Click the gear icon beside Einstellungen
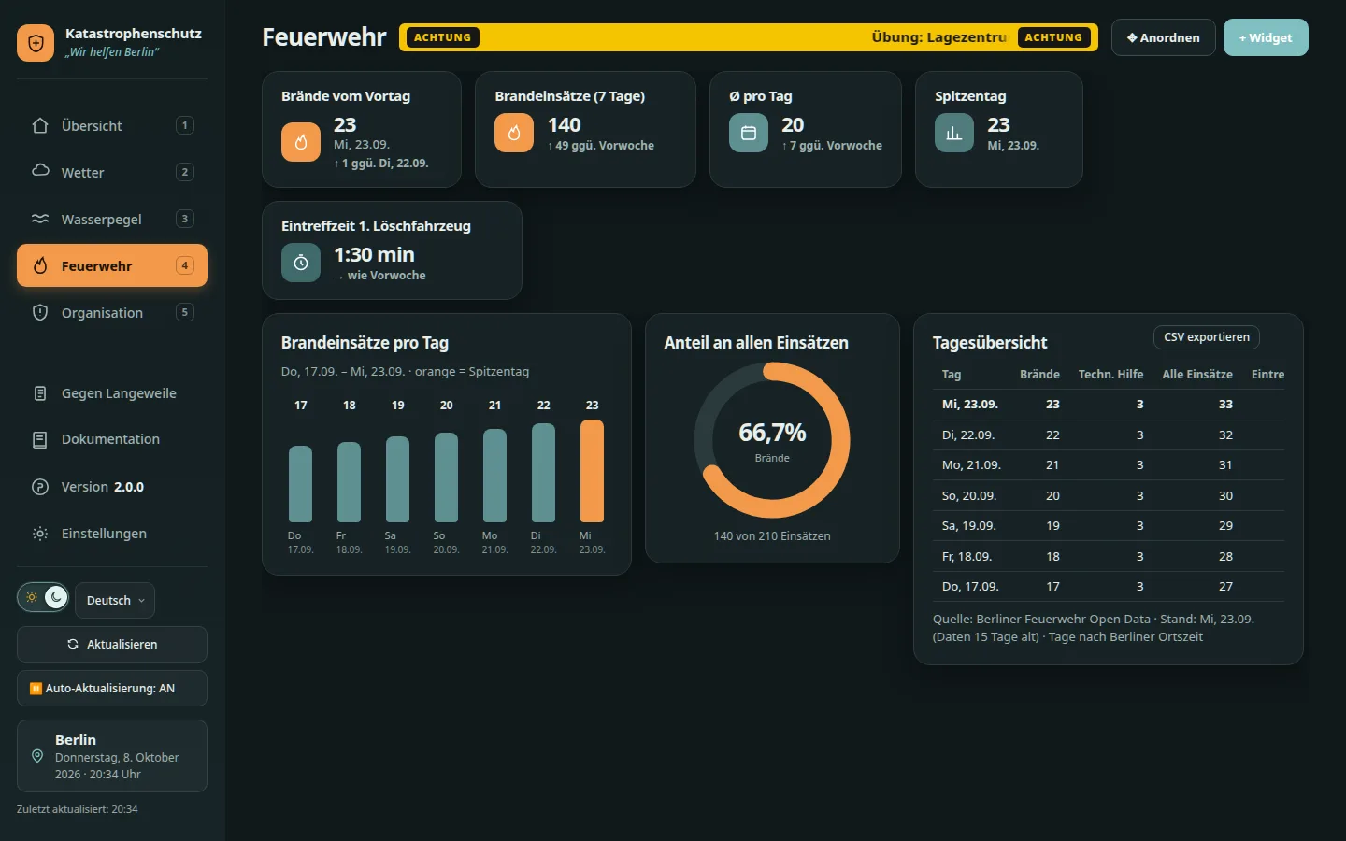This screenshot has height=841, width=1346. pos(40,534)
